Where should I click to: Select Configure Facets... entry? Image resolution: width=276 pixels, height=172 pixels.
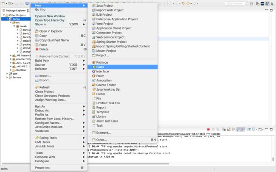59,123
